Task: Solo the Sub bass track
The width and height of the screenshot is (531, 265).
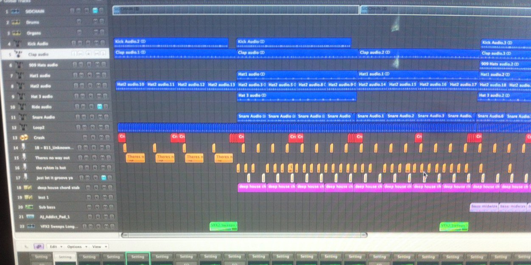Action: click(111, 207)
